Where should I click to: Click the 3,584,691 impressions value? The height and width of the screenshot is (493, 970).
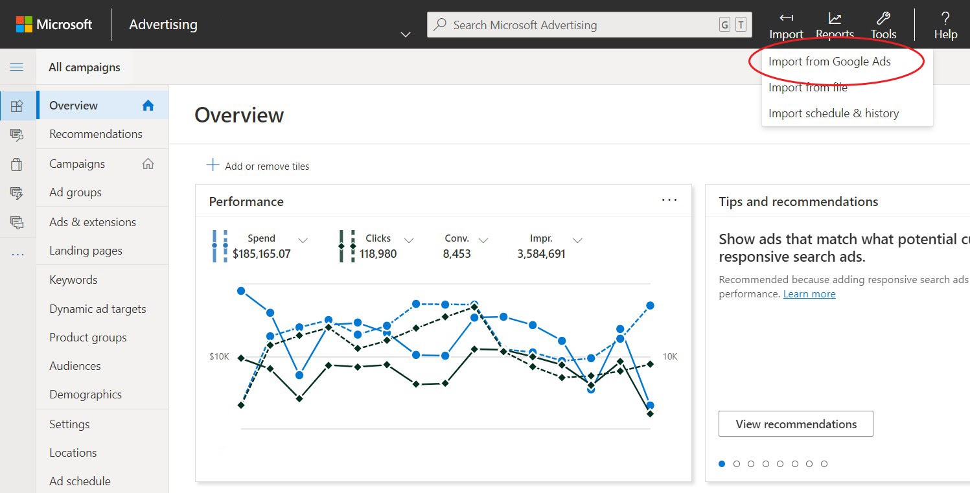[542, 254]
